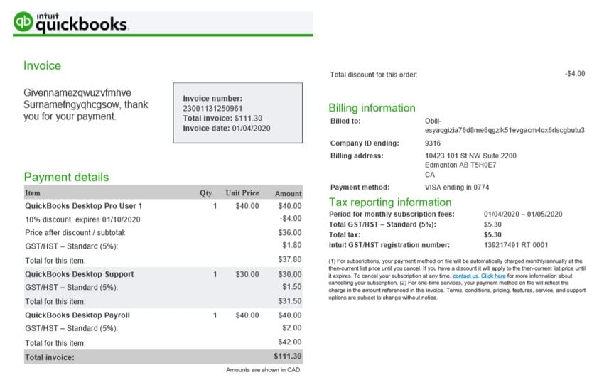Click the Invoice date 01/04/2020 text
Image resolution: width=609 pixels, height=380 pixels.
coord(227,129)
